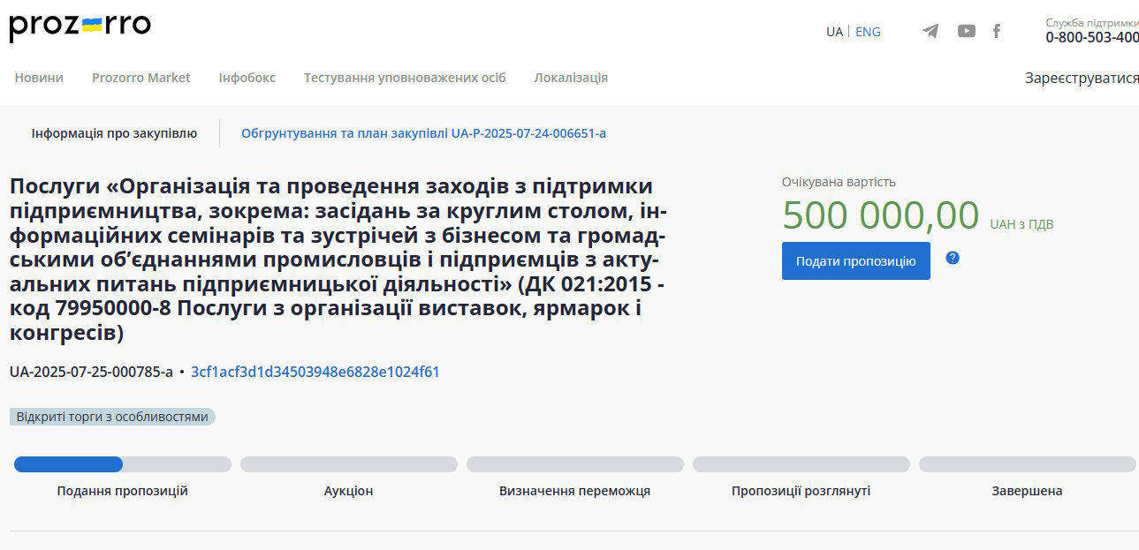The height and width of the screenshot is (550, 1139).
Task: Switch language to ENG
Action: [868, 32]
